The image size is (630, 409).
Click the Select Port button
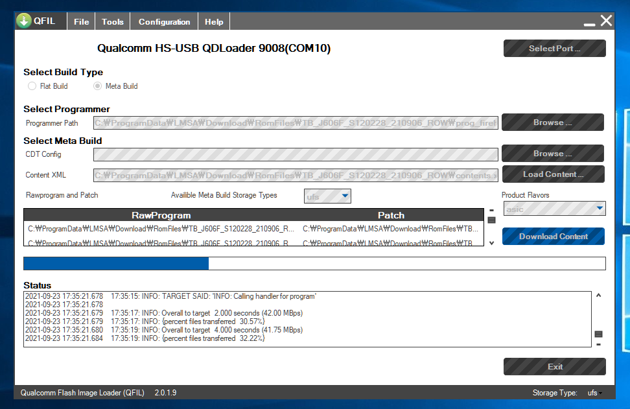click(554, 48)
